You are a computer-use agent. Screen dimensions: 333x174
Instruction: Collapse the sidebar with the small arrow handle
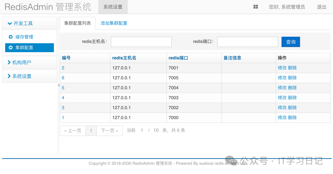pyautogui.click(x=58, y=85)
